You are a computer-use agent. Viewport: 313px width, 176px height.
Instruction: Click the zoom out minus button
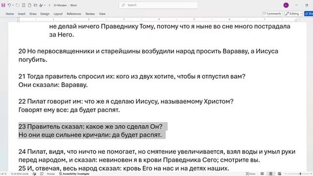pos(286,174)
